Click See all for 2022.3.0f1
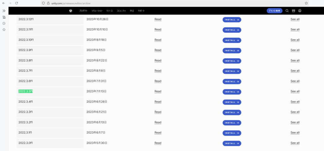The width and height of the screenshot is (324, 151). (x=295, y=143)
